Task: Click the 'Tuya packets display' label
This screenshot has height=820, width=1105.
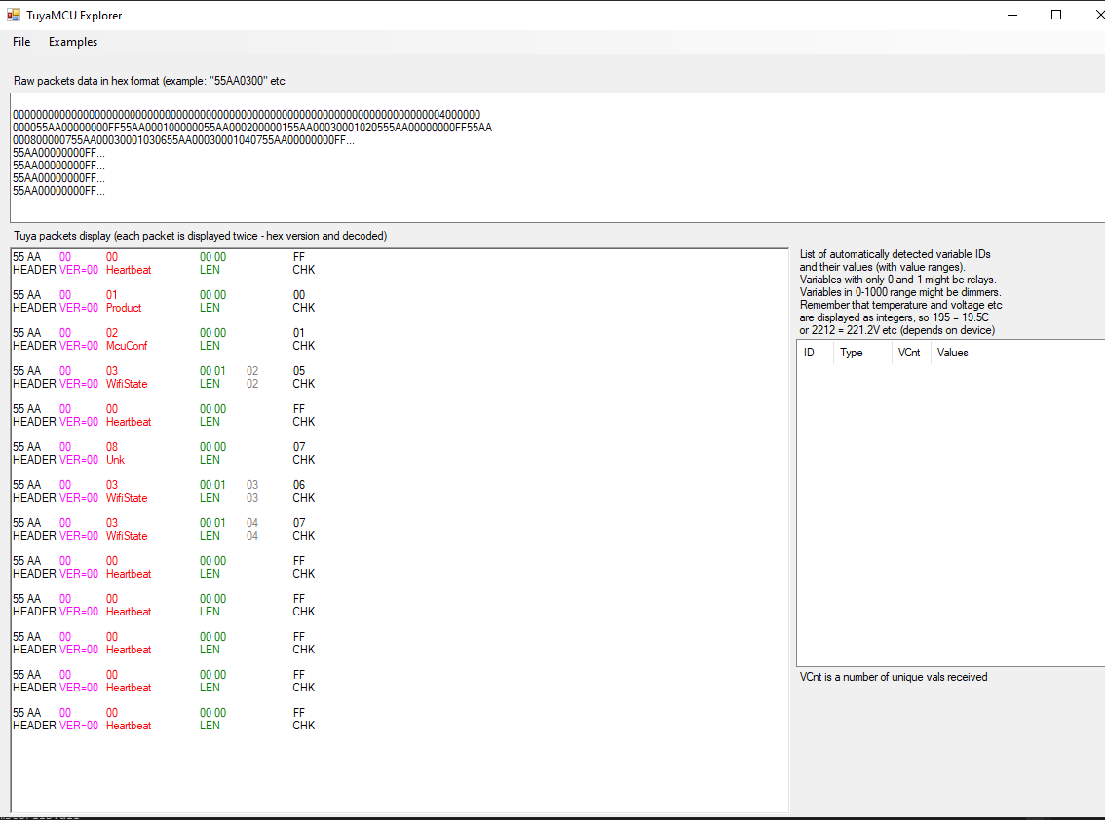Action: coord(200,236)
